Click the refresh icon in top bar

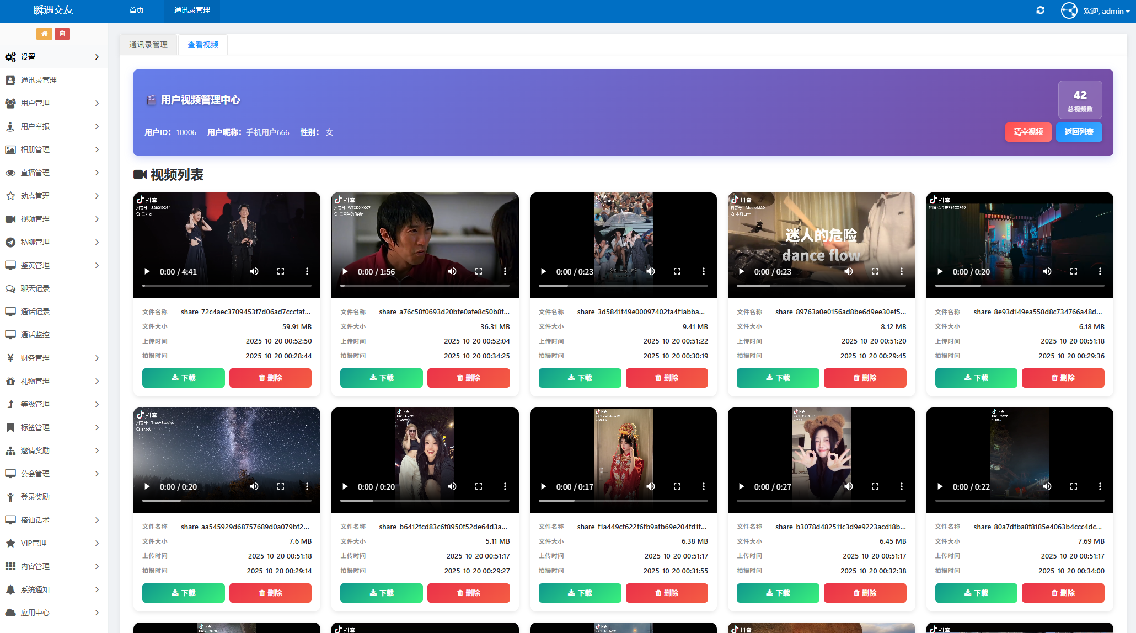(1040, 10)
